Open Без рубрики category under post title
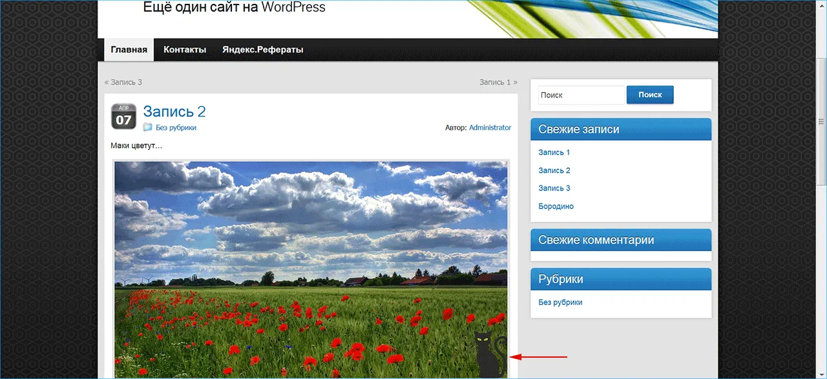 176,128
